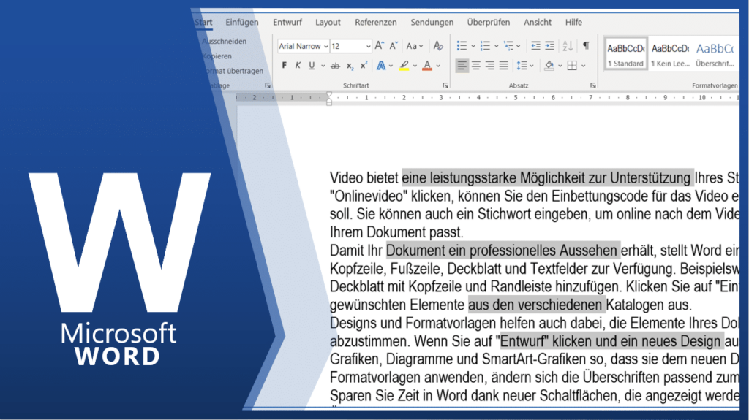Click the sort A-Z icon
This screenshot has height=420, width=749.
(x=568, y=46)
